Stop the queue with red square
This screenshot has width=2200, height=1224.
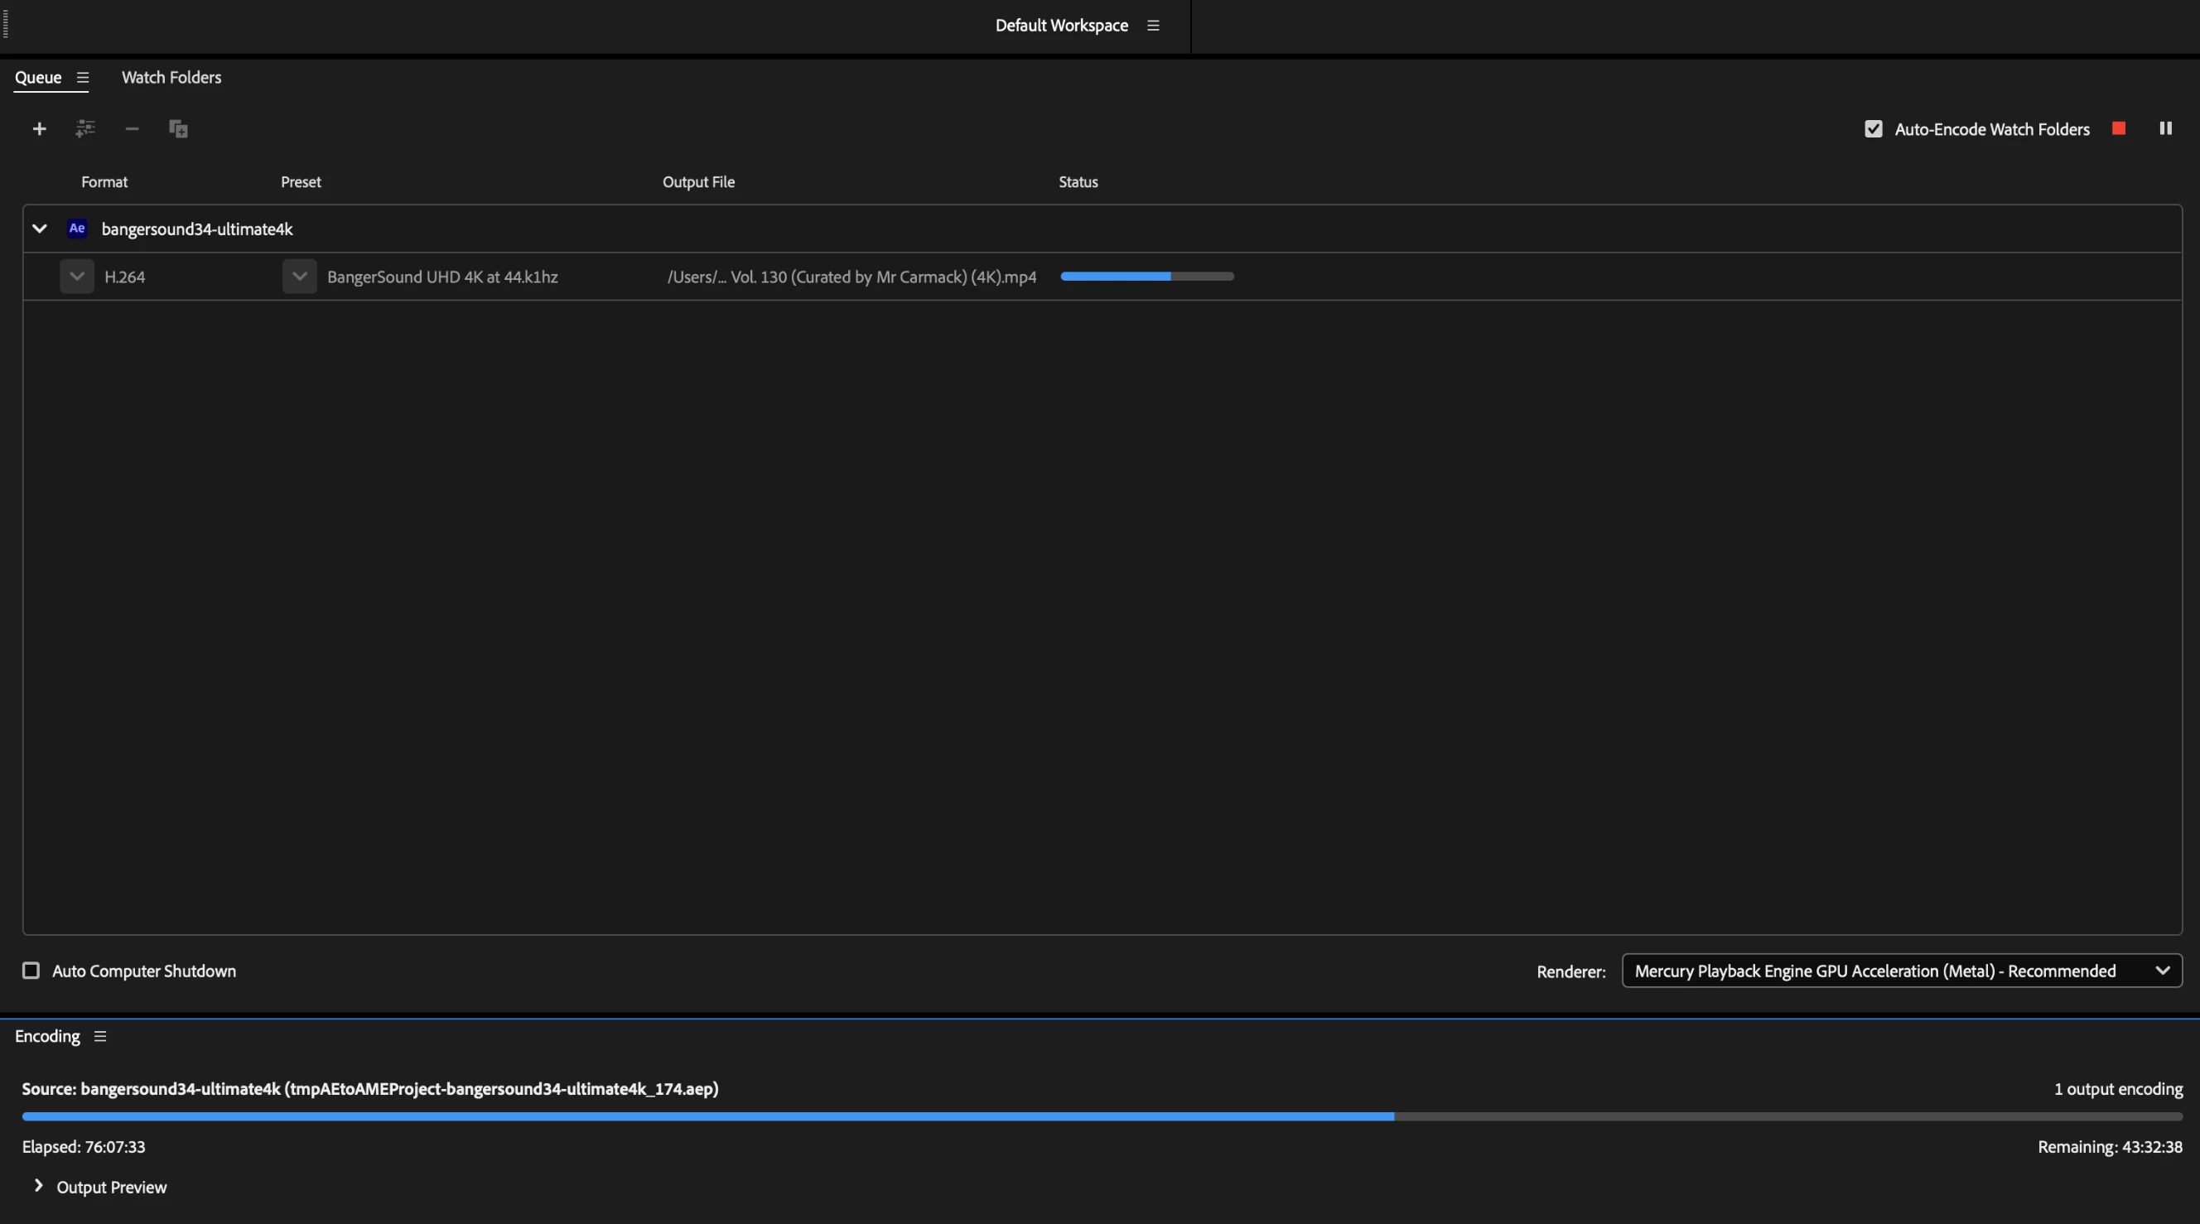(x=2119, y=128)
